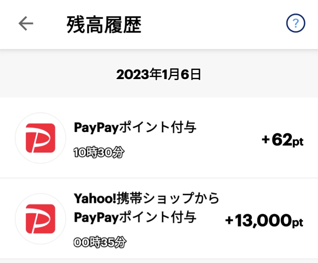Screen dimensions: 318x263
Task: Tap PayPay logo beside the 62pt entry
Action: 40,138
